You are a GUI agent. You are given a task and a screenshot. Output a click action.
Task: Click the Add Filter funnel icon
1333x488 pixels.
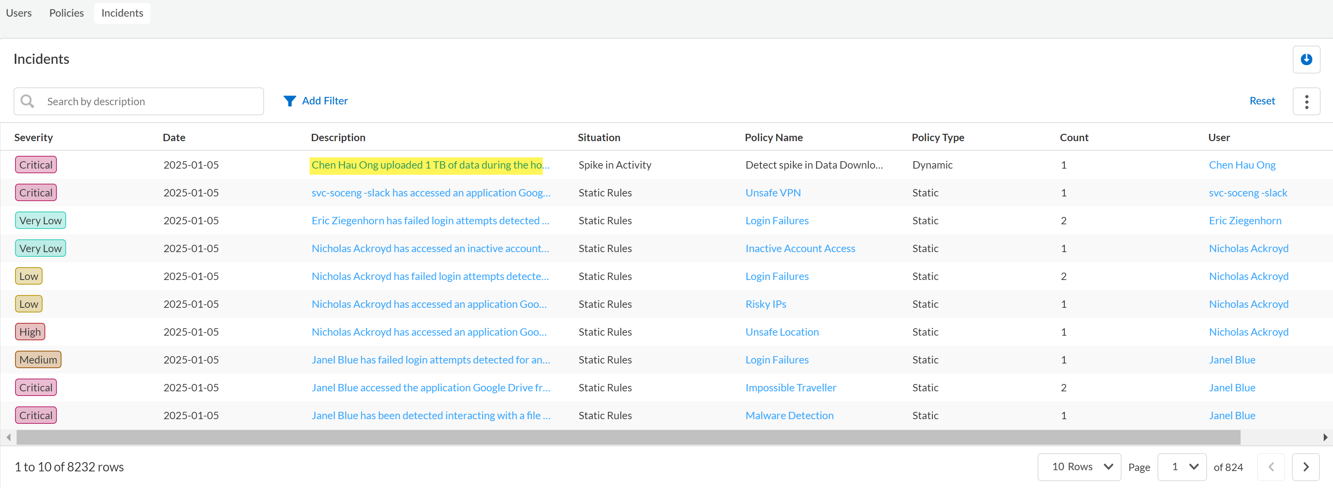pos(289,101)
